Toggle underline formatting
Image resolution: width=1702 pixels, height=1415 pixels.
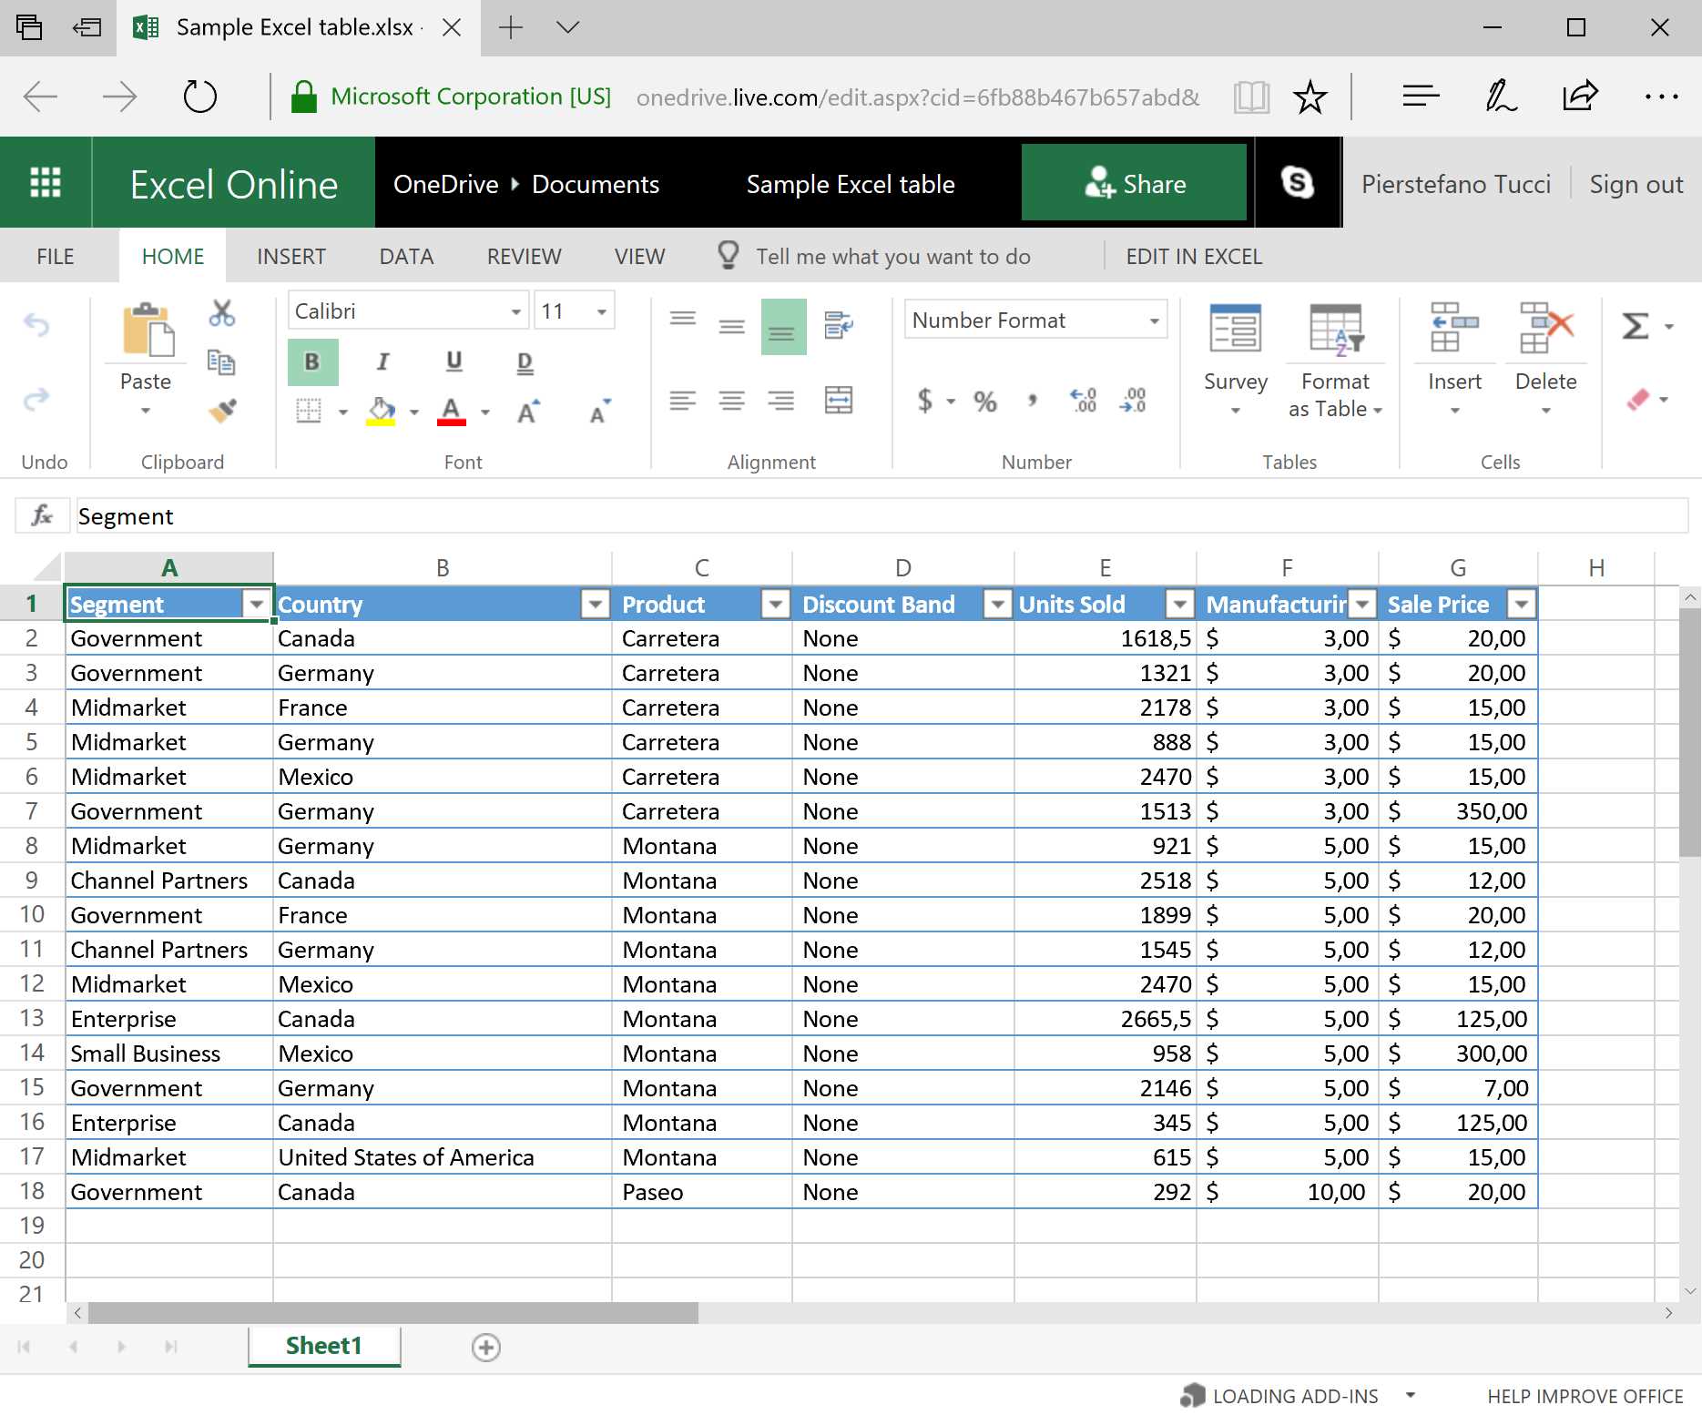point(453,361)
